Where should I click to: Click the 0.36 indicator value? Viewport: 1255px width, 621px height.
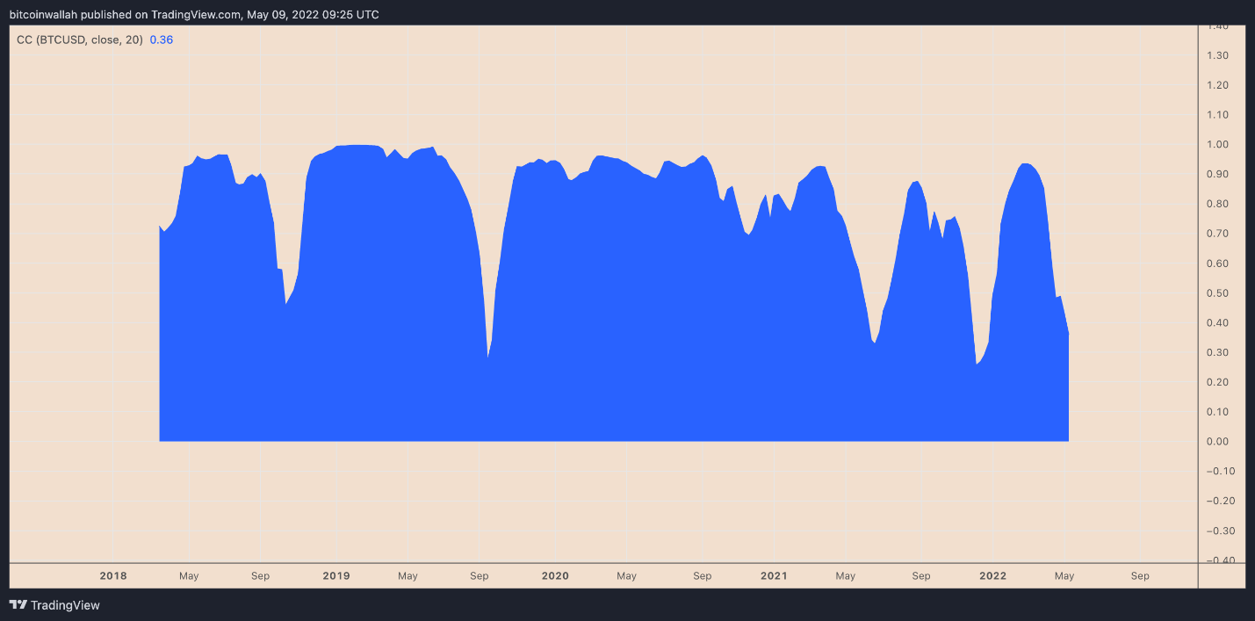pos(162,40)
